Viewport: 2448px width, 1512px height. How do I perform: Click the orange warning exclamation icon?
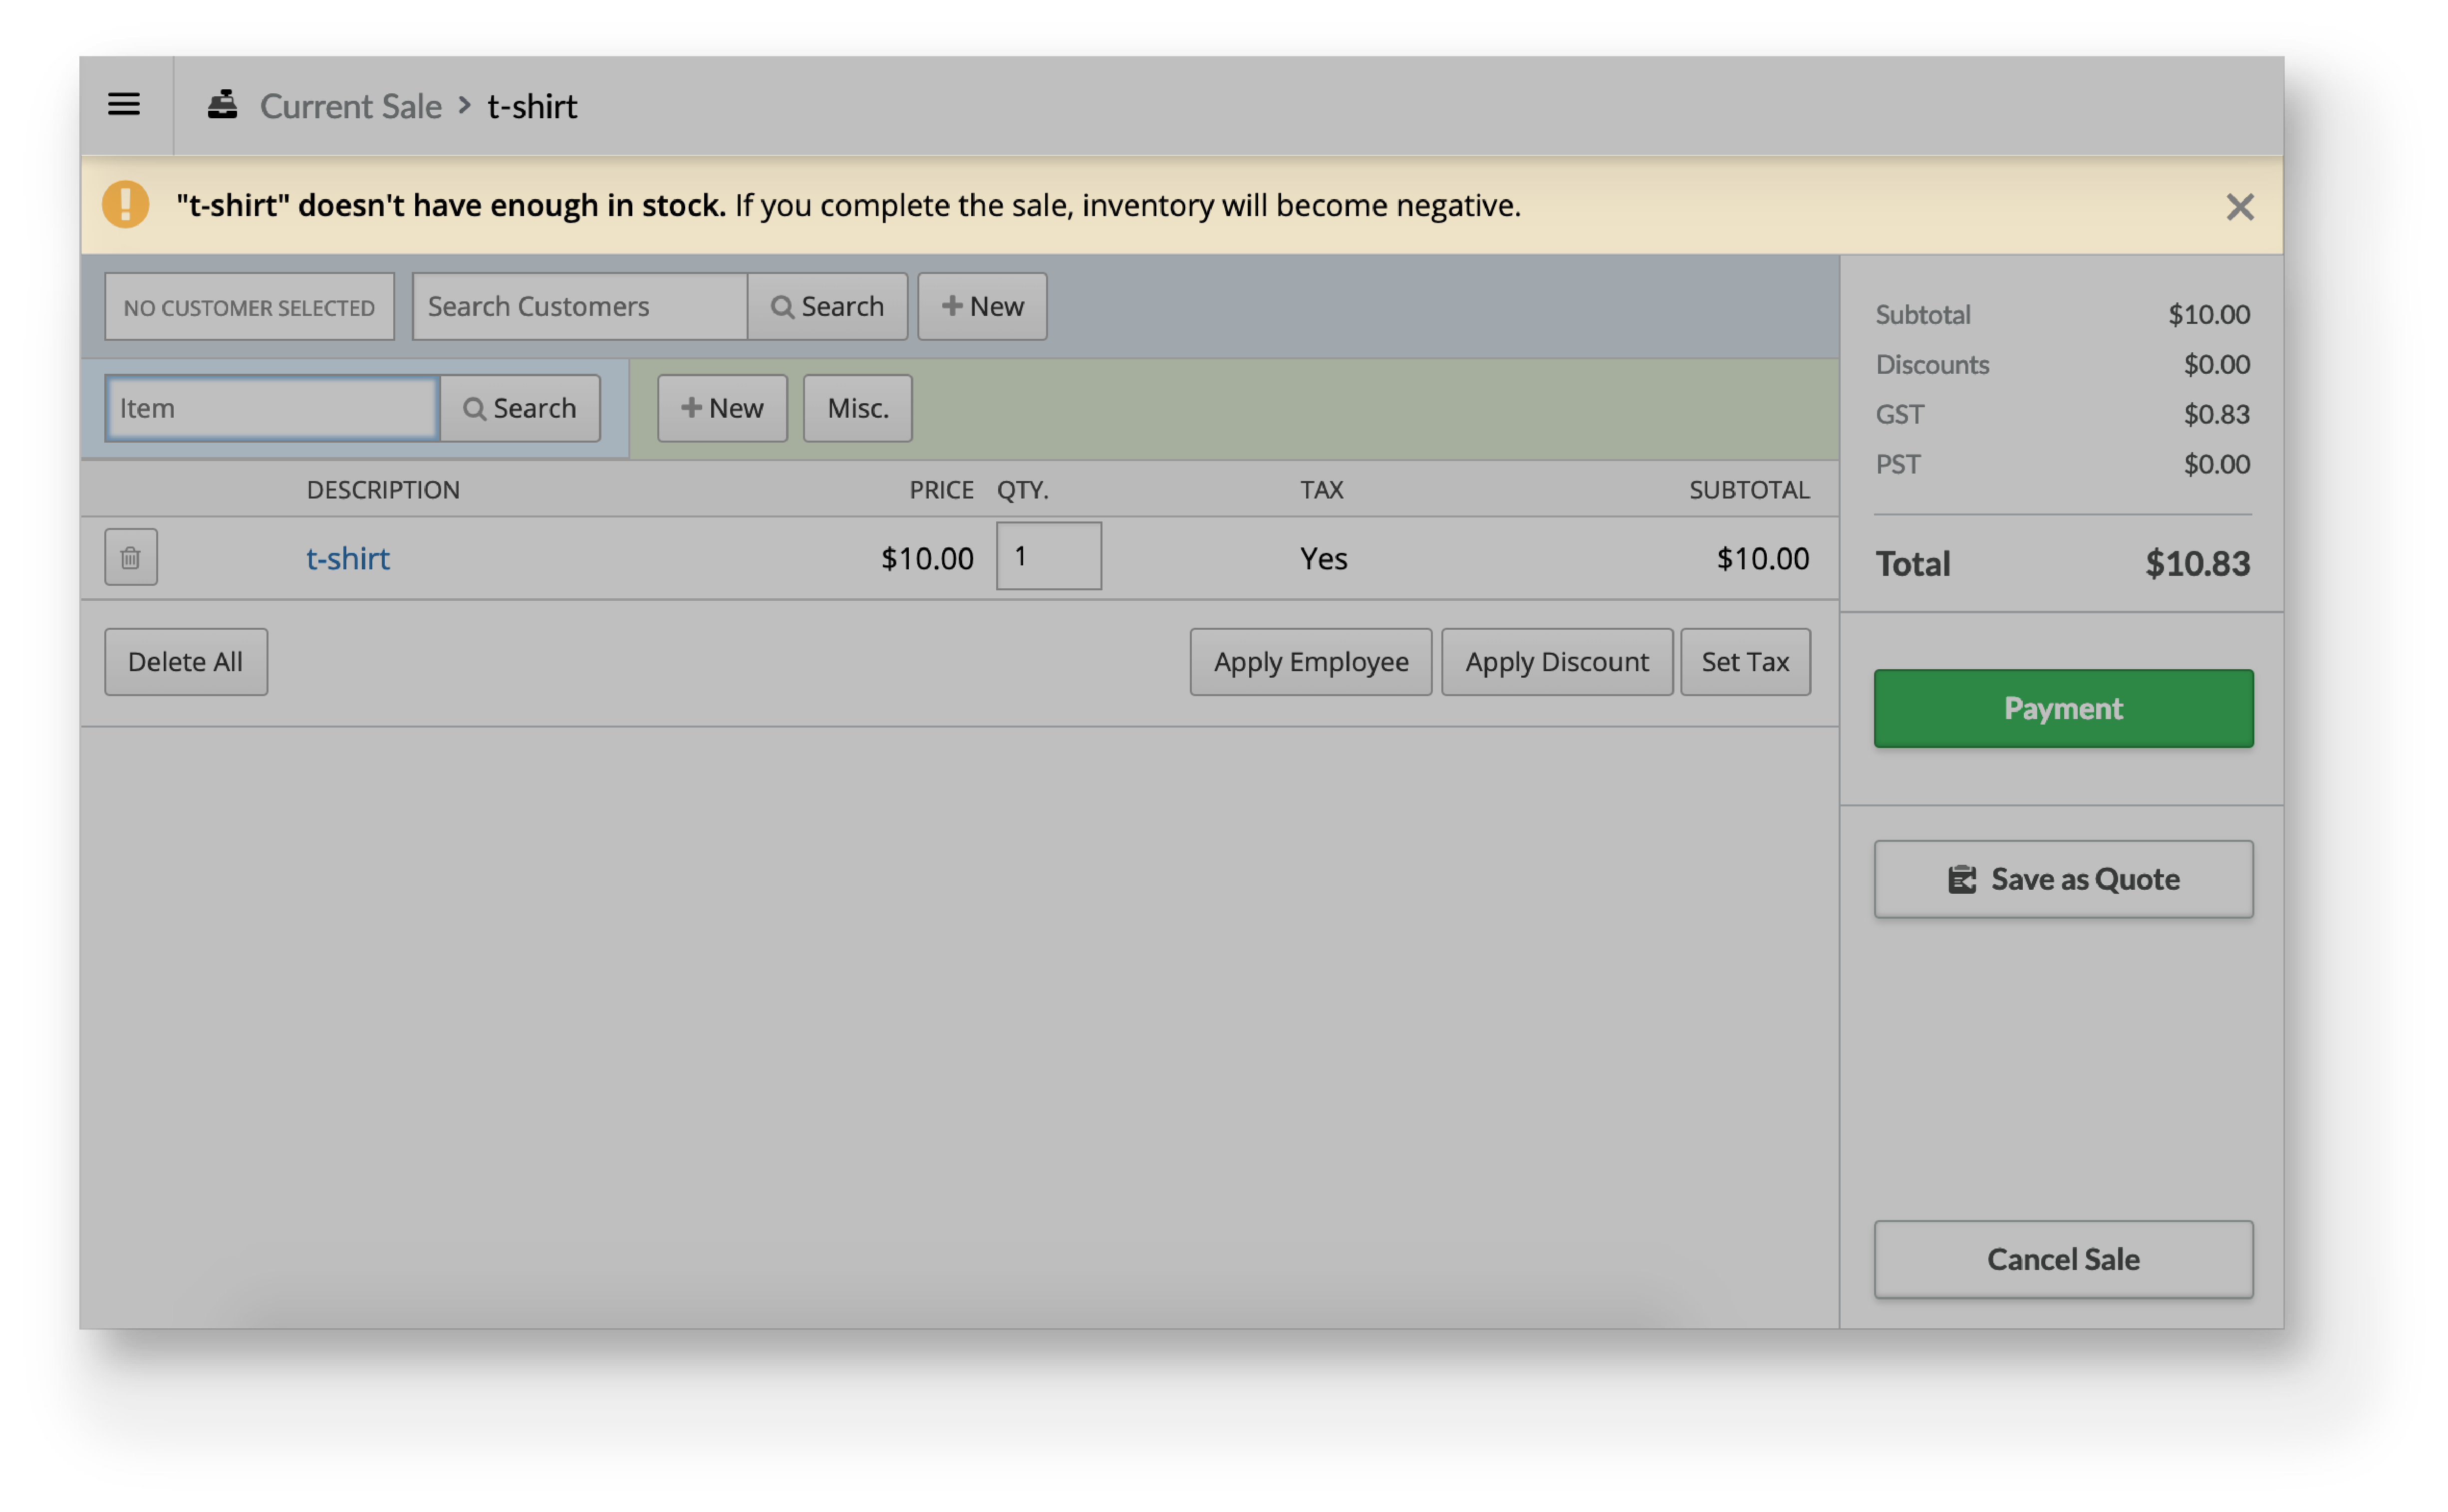tap(126, 205)
